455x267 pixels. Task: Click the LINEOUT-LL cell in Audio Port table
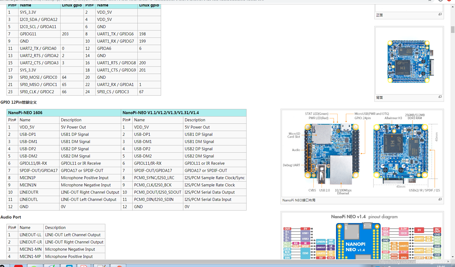pos(31,235)
